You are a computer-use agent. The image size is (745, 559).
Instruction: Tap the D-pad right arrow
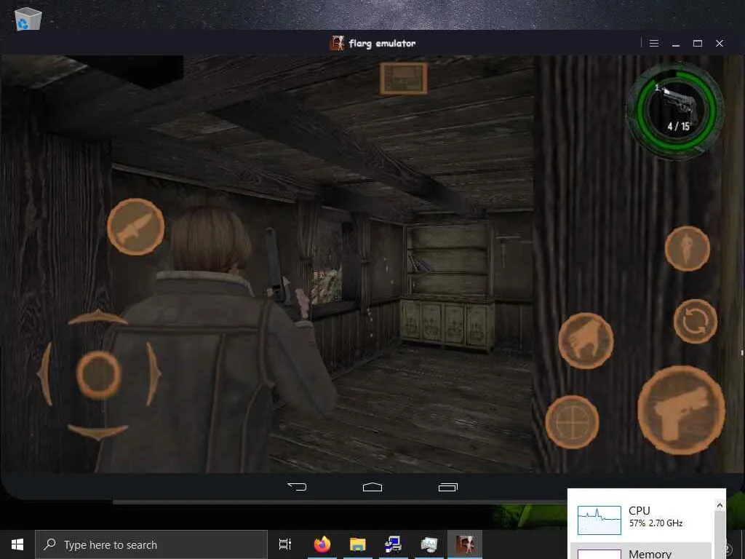click(x=153, y=374)
